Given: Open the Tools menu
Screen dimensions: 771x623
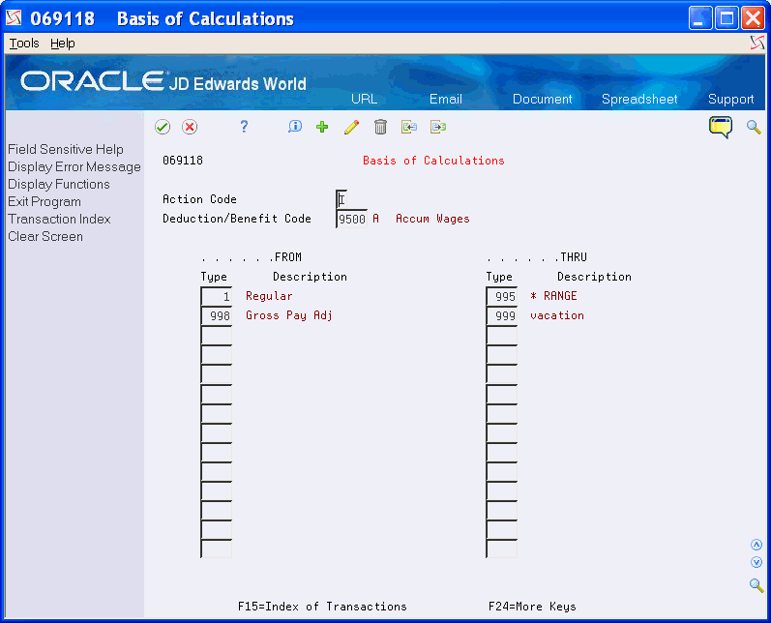Looking at the screenshot, I should (24, 44).
